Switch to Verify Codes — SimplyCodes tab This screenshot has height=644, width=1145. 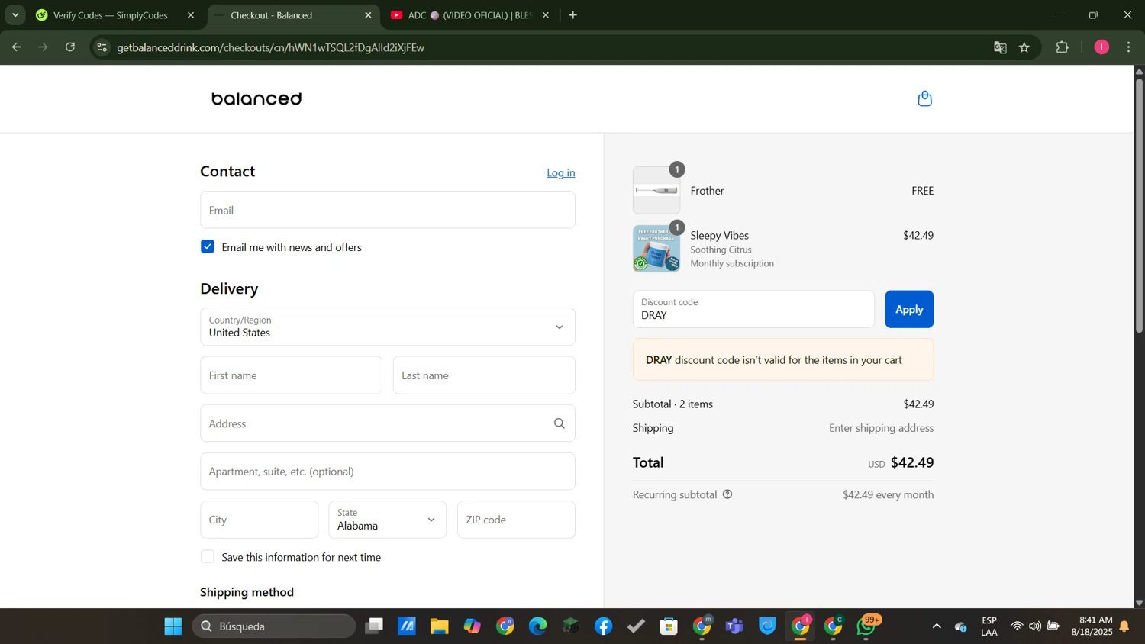pyautogui.click(x=111, y=15)
